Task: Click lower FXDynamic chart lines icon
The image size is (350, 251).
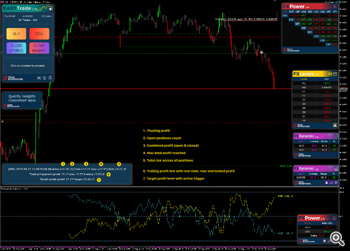Action: click(x=331, y=183)
